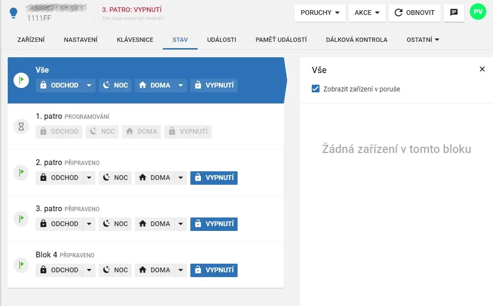Uncheck Zobrazit zařízení v poruše checkbox
Screen dimensions: 493x306
[316, 89]
